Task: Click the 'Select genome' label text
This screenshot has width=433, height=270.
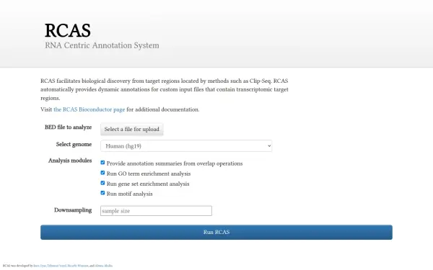Action: point(74,144)
